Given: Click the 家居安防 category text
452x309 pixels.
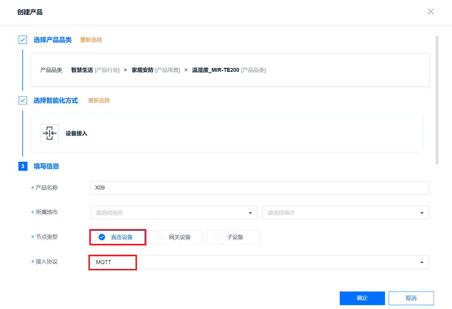Looking at the screenshot, I should click(x=142, y=70).
